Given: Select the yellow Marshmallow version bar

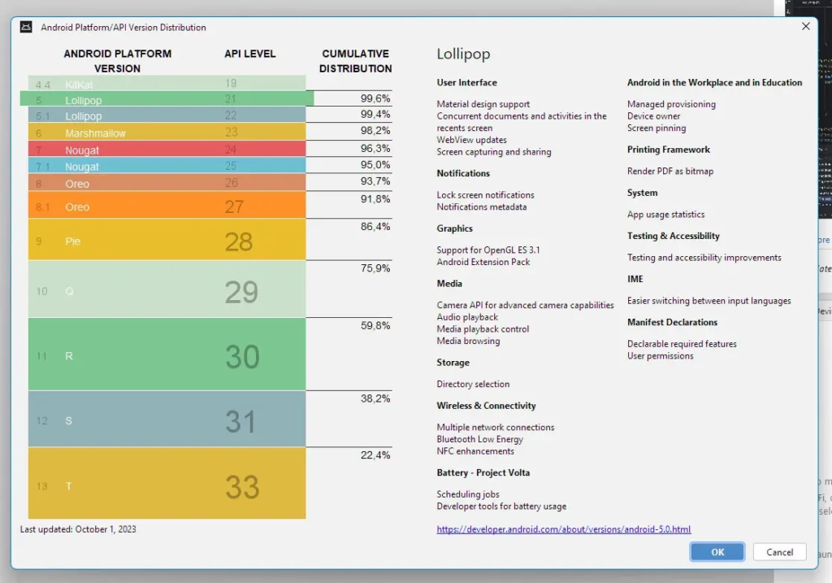Looking at the screenshot, I should pos(167,132).
